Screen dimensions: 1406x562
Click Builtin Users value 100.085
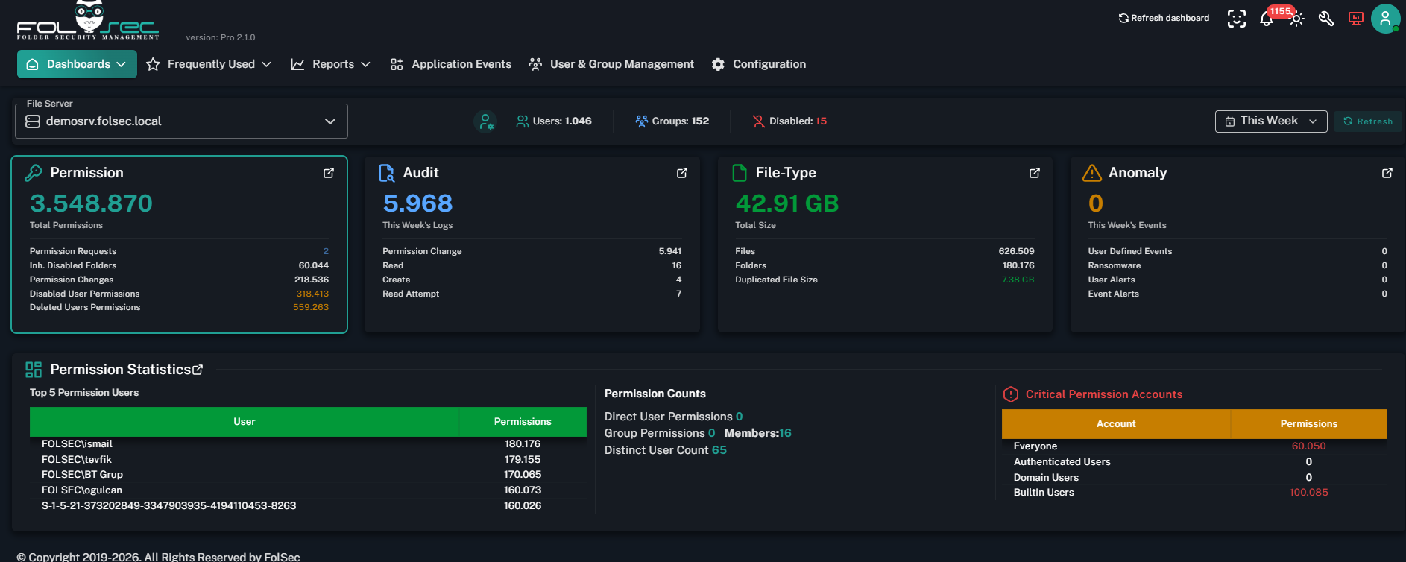(x=1309, y=492)
